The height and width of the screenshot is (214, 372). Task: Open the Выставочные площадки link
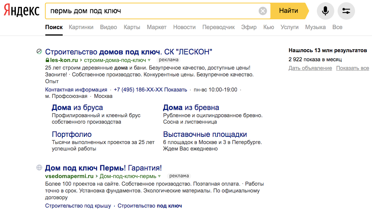point(205,134)
